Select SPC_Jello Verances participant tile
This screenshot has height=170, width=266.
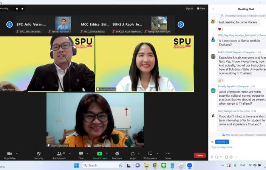[31, 25]
